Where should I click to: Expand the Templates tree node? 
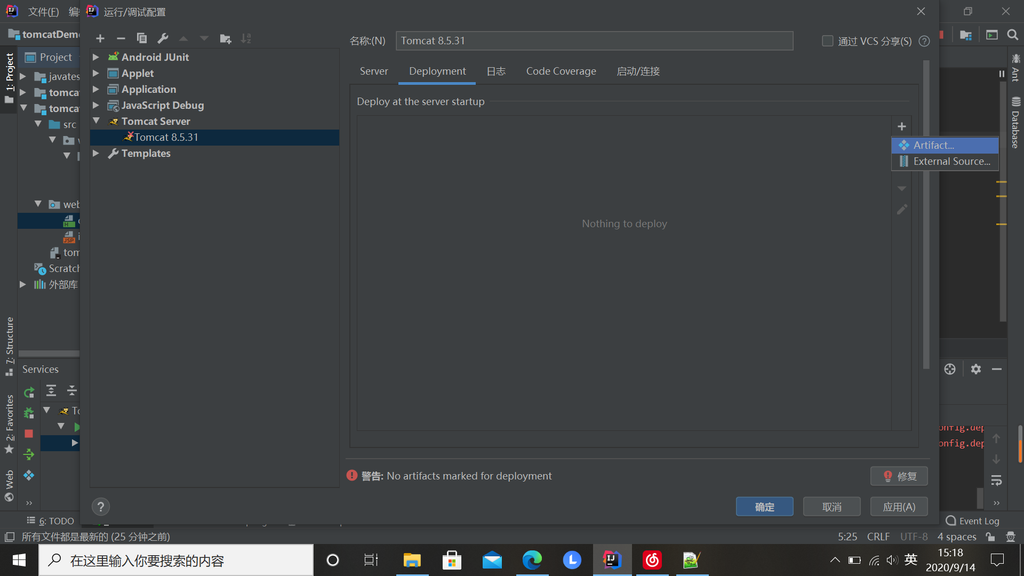coord(96,153)
